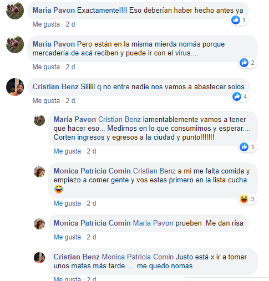Open Maria Pavon's name link in first comment
The width and height of the screenshot is (269, 281).
pyautogui.click(x=54, y=11)
